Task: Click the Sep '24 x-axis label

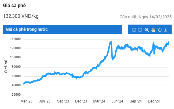Action: point(136,101)
